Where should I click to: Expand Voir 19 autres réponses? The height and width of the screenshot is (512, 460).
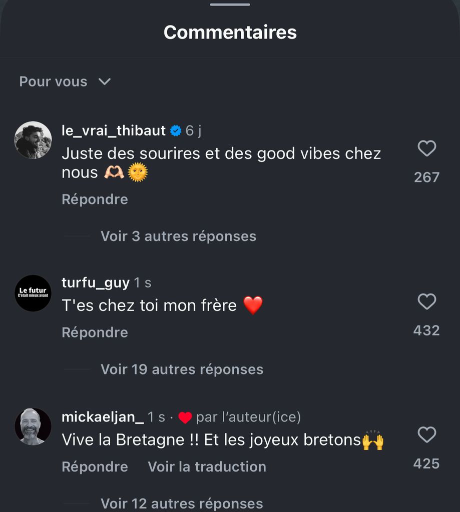pyautogui.click(x=182, y=369)
